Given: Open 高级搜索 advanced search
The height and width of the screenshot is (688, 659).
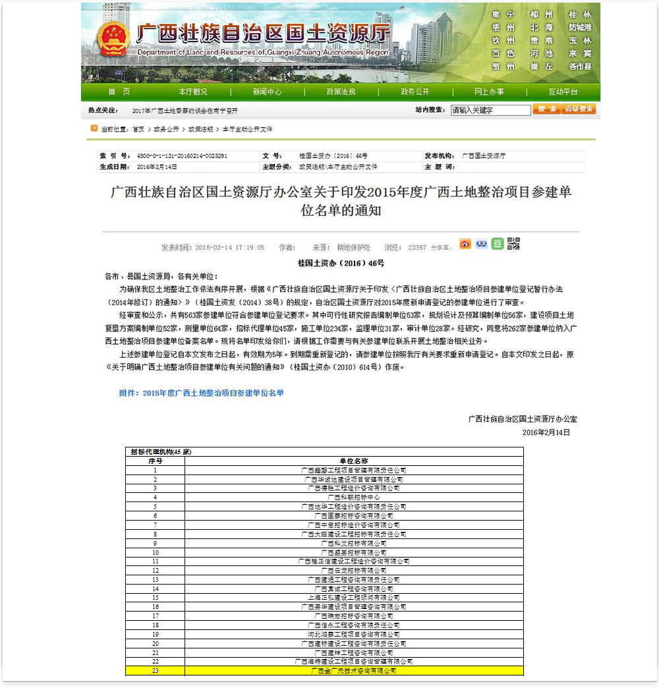Looking at the screenshot, I should (578, 109).
